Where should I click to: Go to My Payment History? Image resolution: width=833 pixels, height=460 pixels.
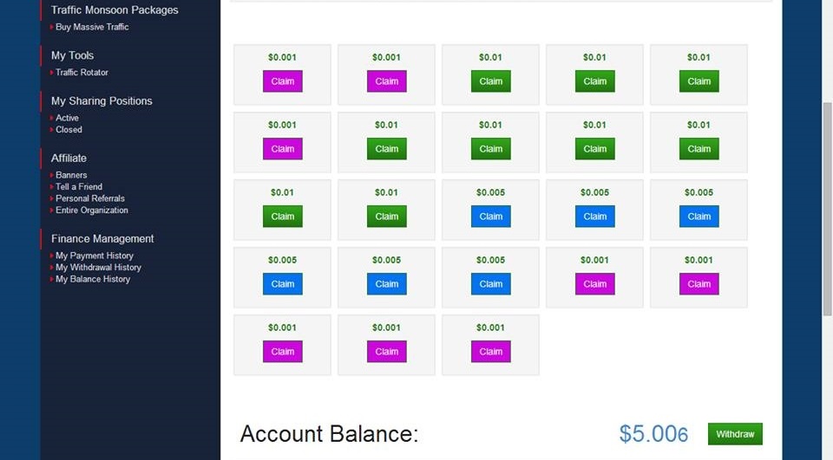[x=95, y=256]
